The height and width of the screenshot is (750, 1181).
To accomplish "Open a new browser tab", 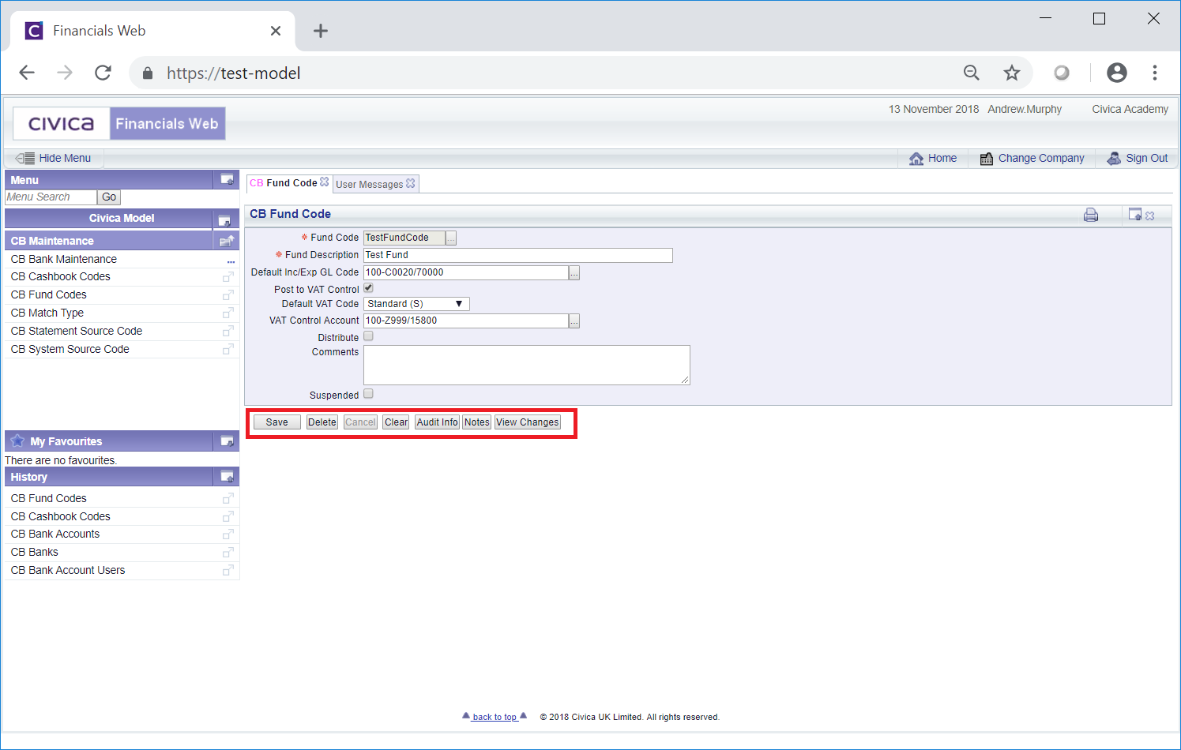I will point(320,31).
